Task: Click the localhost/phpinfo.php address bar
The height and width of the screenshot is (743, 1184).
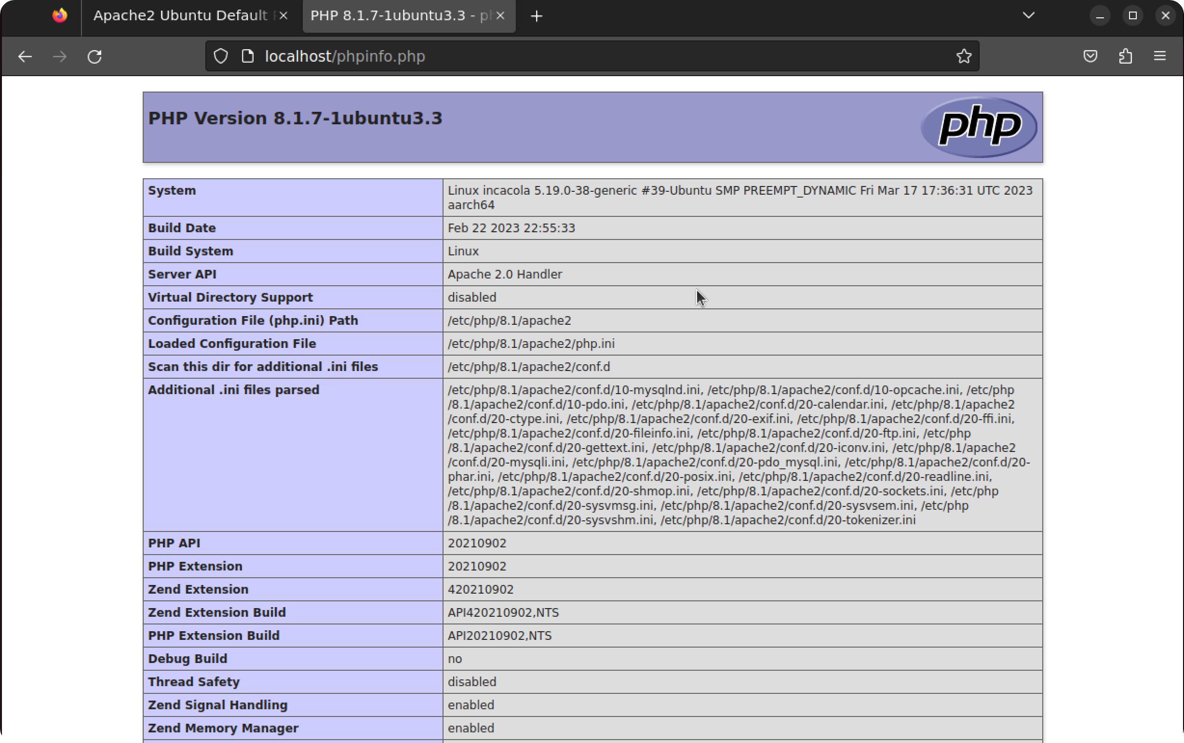Action: [592, 56]
